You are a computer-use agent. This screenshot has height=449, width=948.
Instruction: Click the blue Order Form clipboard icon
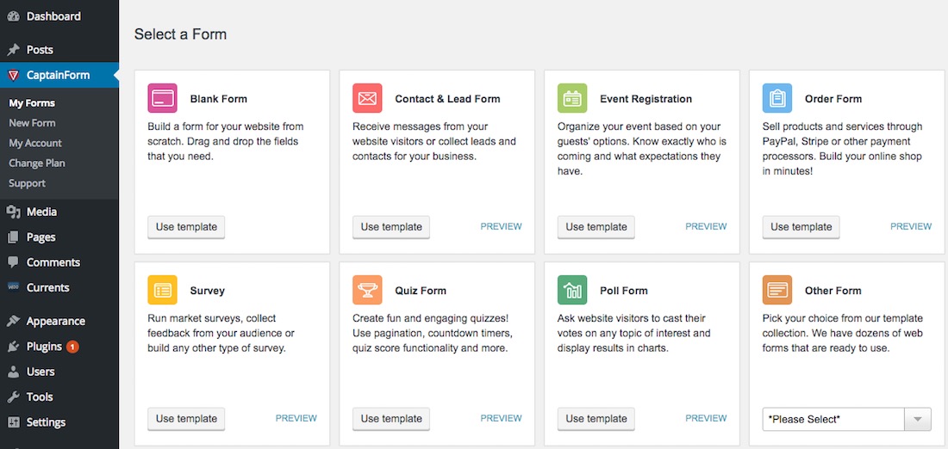click(x=777, y=99)
